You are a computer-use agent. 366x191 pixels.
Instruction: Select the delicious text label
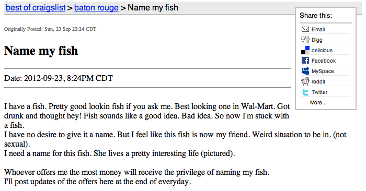(x=322, y=50)
